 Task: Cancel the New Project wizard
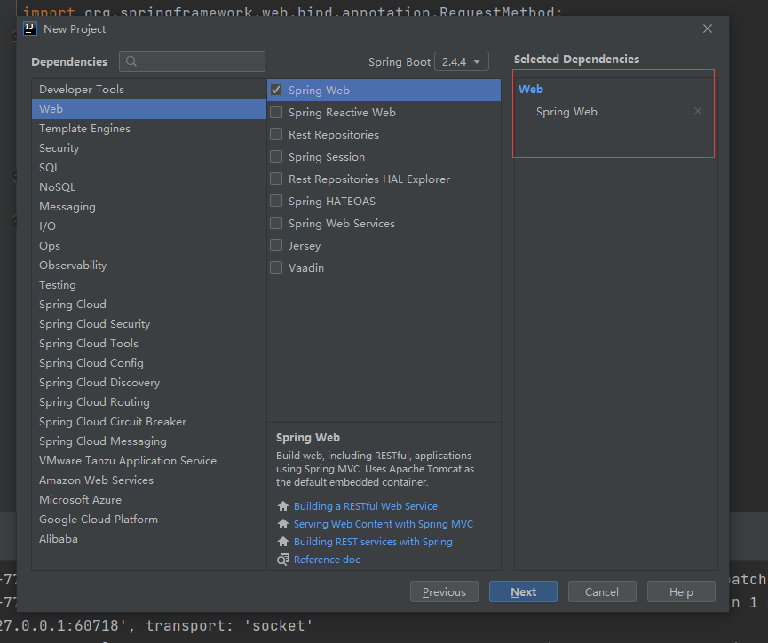[602, 592]
